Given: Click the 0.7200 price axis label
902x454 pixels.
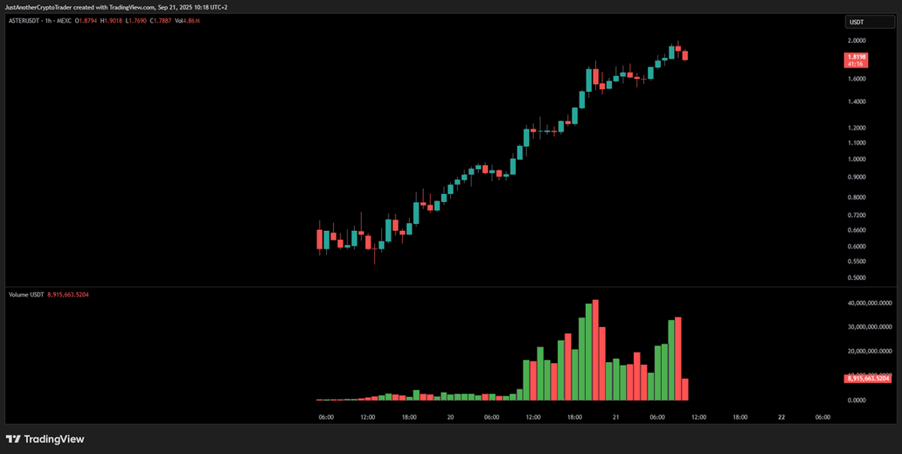Looking at the screenshot, I should [857, 214].
